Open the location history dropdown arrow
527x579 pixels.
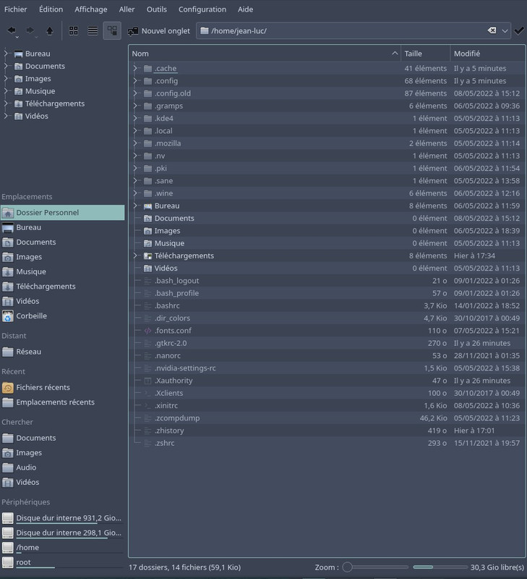pyautogui.click(x=505, y=31)
